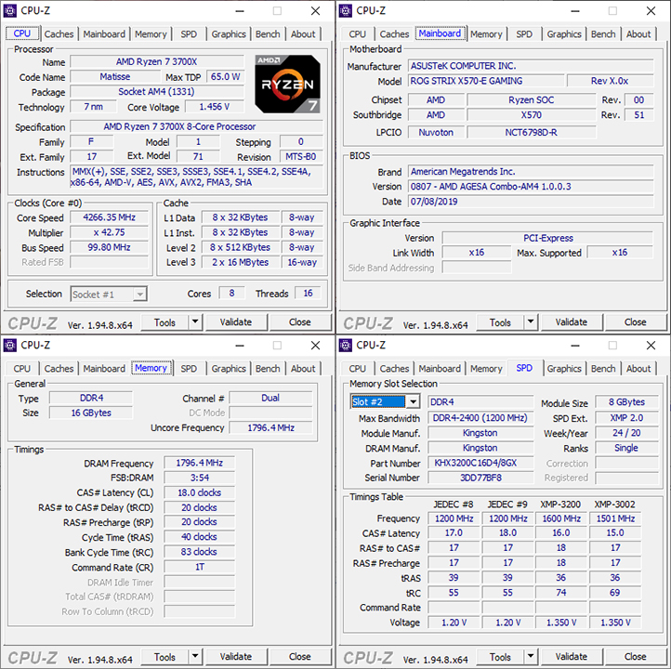
Task: Click Tools button in Memory window
Action: (x=164, y=657)
